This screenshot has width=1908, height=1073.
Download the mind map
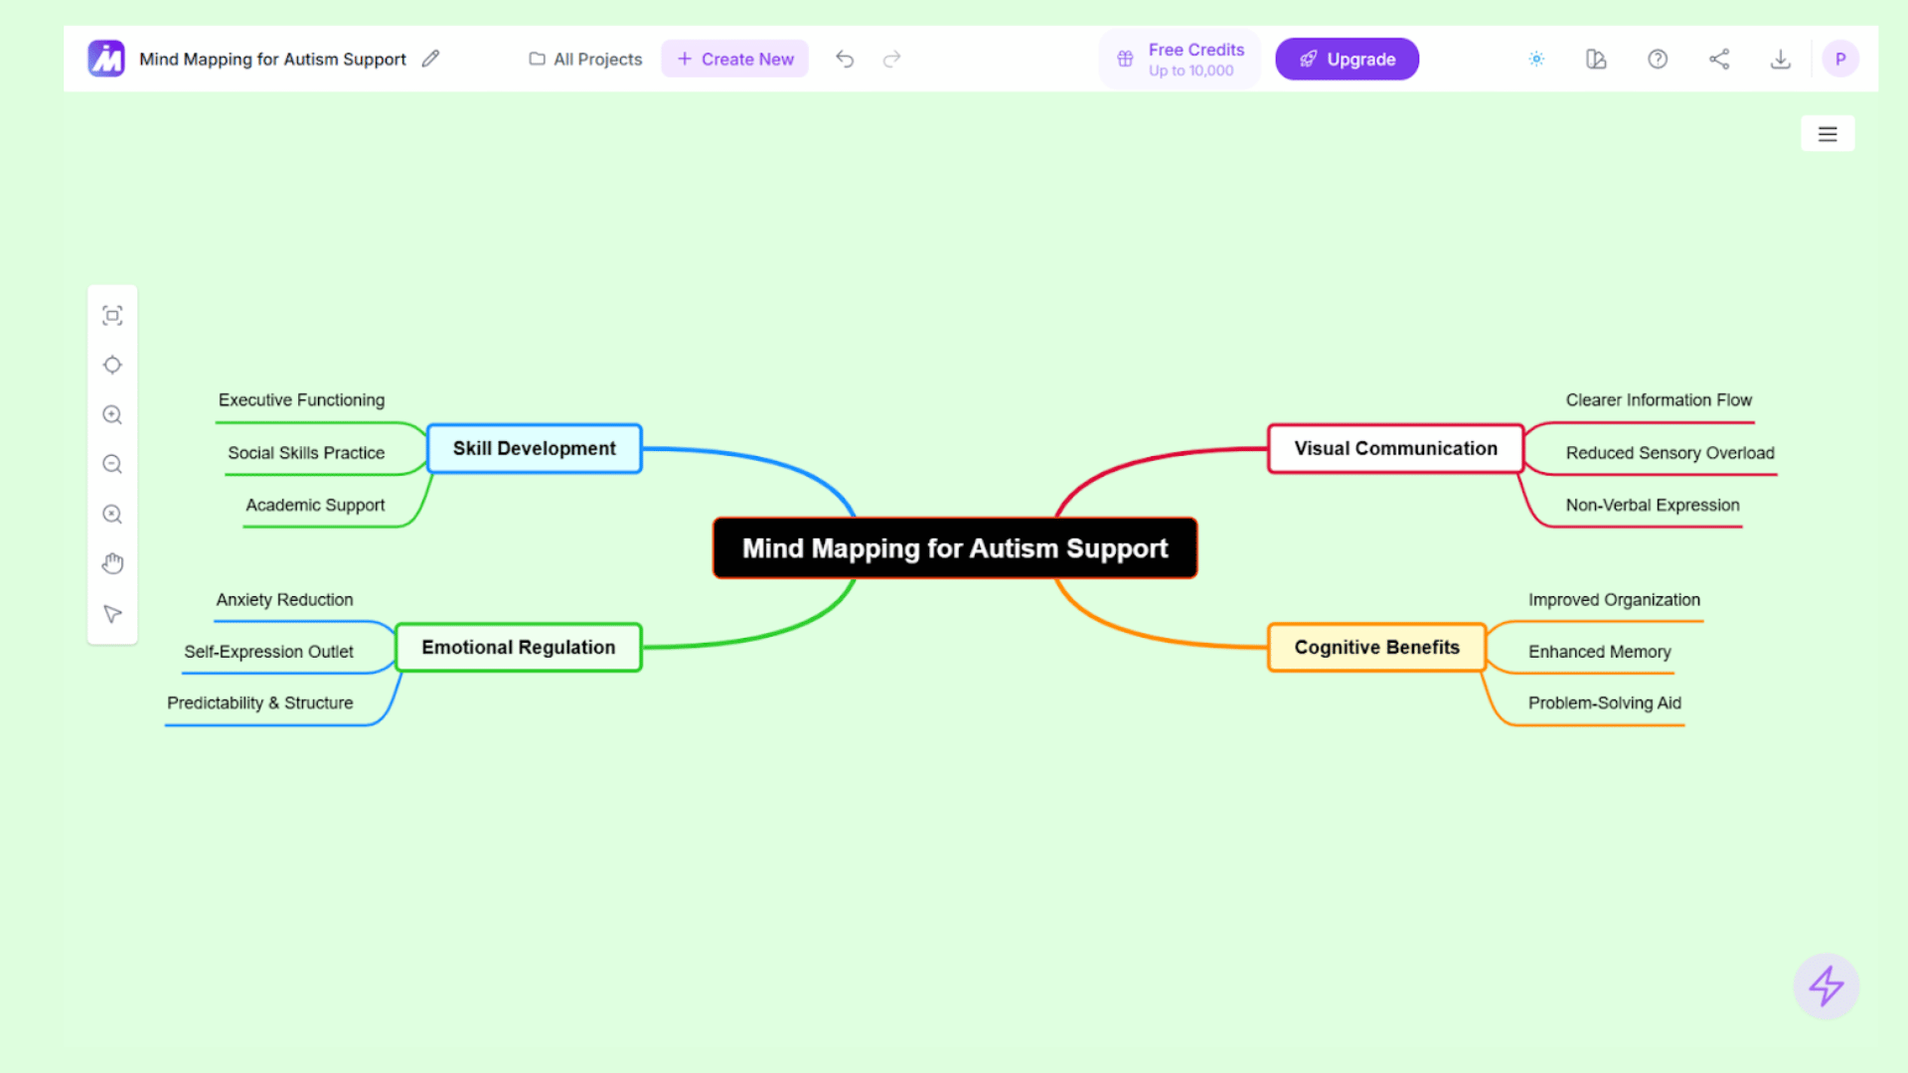(x=1780, y=59)
